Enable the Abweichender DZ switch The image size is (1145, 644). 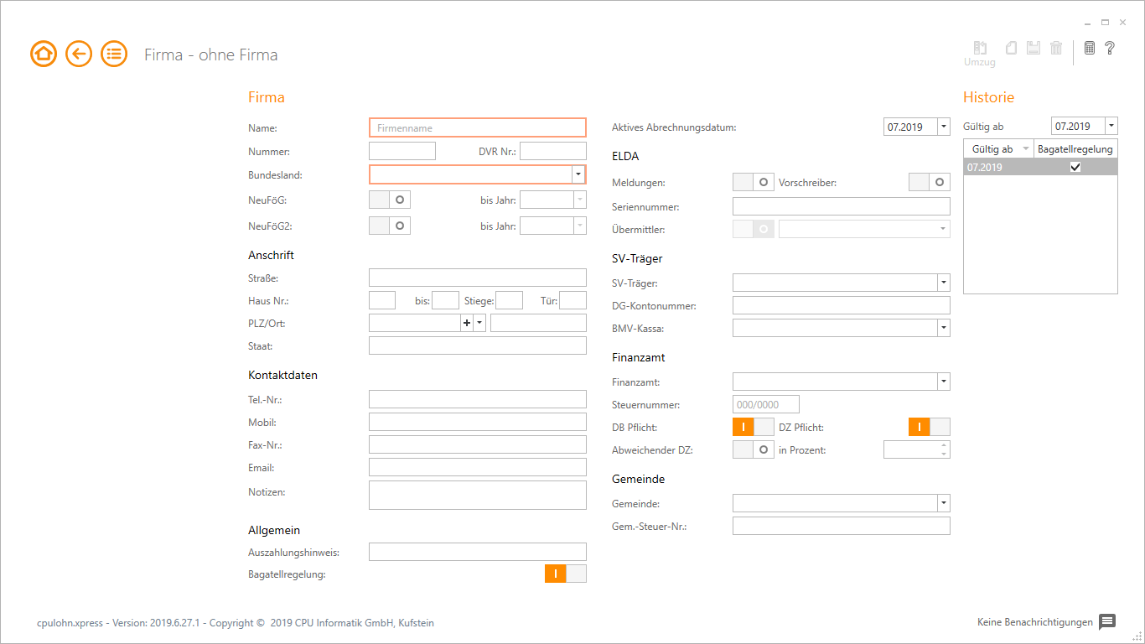(x=754, y=449)
